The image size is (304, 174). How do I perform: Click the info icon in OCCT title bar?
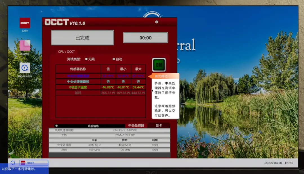coord(157,22)
